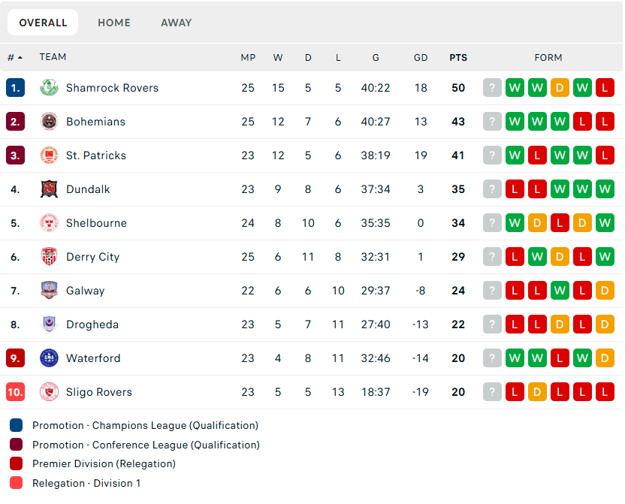Click Shamrock Rovers' upcoming match question mark
The height and width of the screenshot is (504, 625).
click(492, 88)
